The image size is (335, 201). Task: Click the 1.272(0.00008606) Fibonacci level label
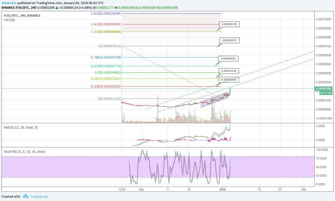point(106,32)
